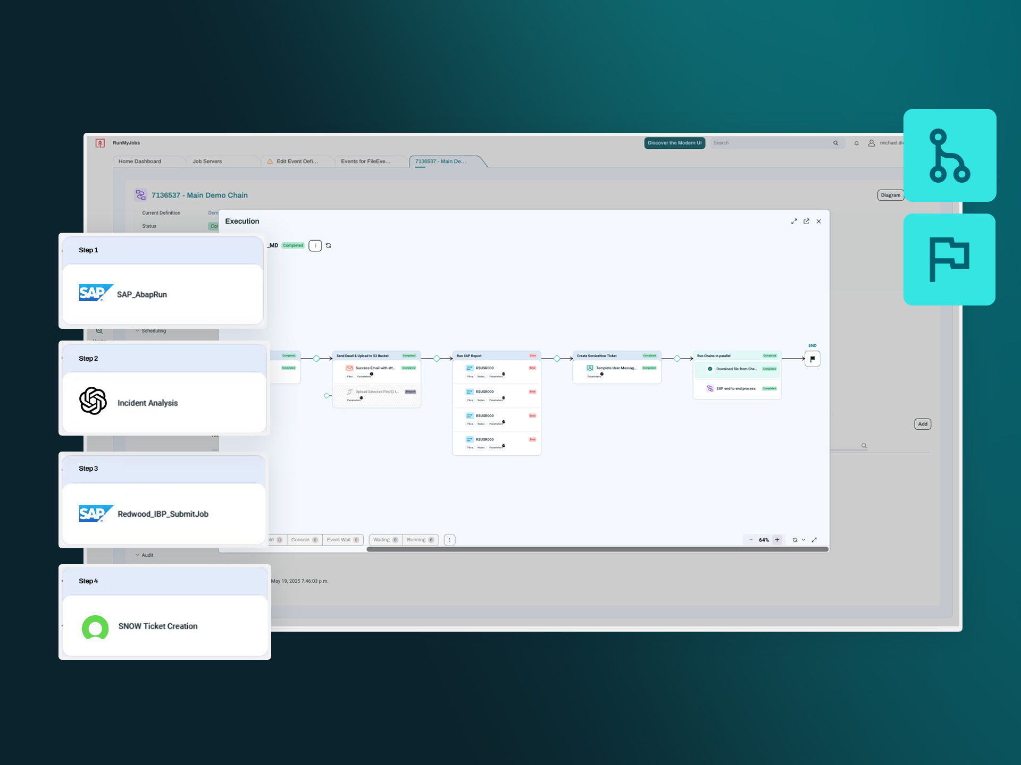The image size is (1021, 765).
Task: Click the Diagram button
Action: point(890,195)
